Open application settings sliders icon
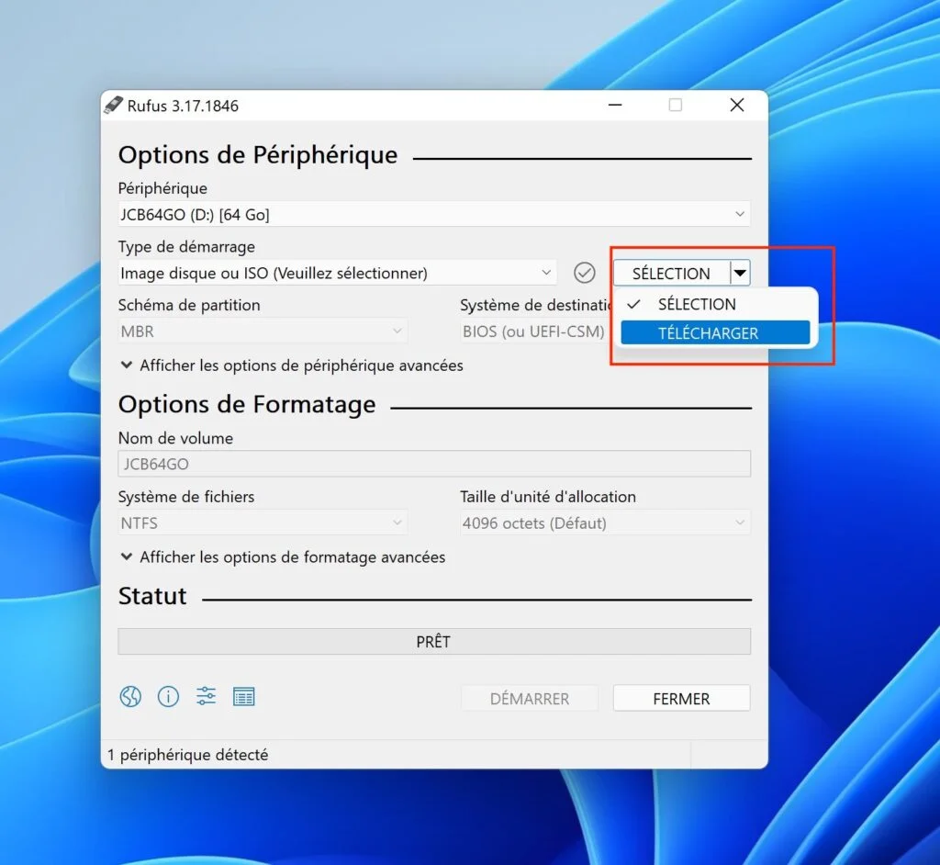Image resolution: width=940 pixels, height=865 pixels. click(206, 696)
